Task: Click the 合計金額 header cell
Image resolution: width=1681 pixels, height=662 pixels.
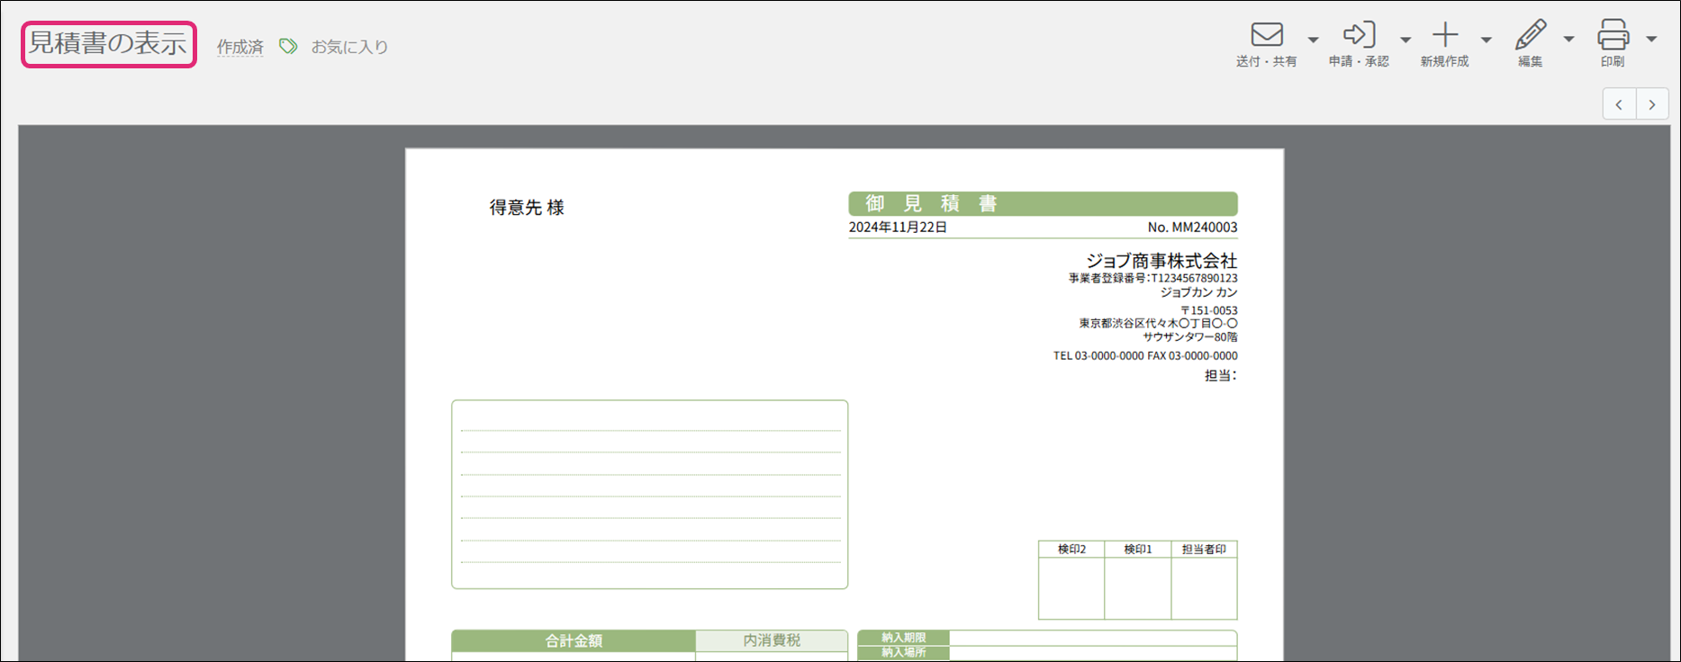Action: (573, 640)
